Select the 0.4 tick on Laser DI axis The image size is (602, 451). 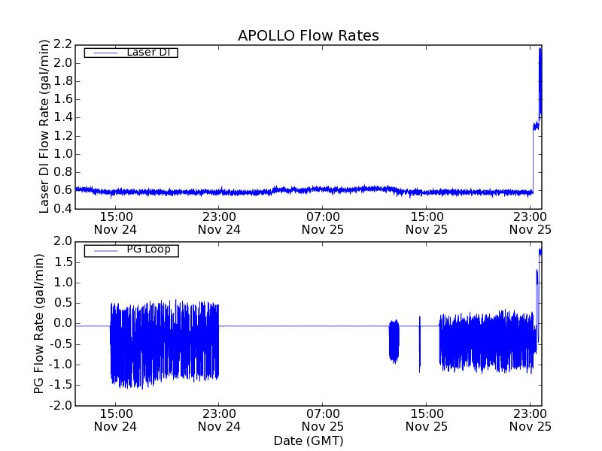pyautogui.click(x=62, y=209)
